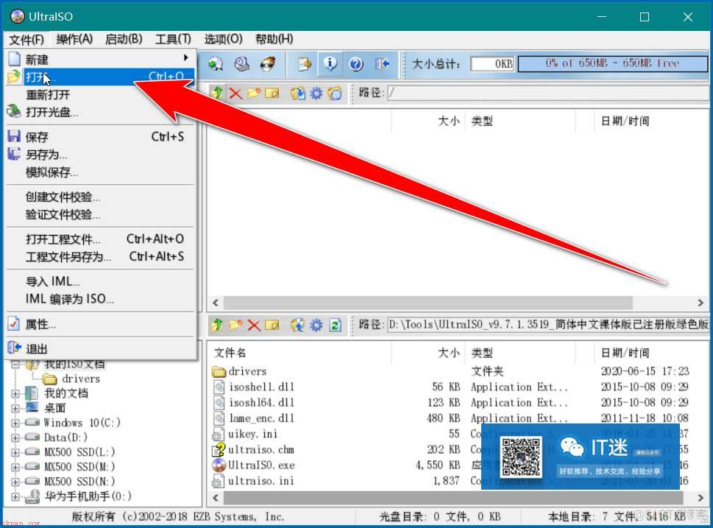Click the gear icon in the image pane toolbar
The width and height of the screenshot is (713, 528).
pos(316,94)
